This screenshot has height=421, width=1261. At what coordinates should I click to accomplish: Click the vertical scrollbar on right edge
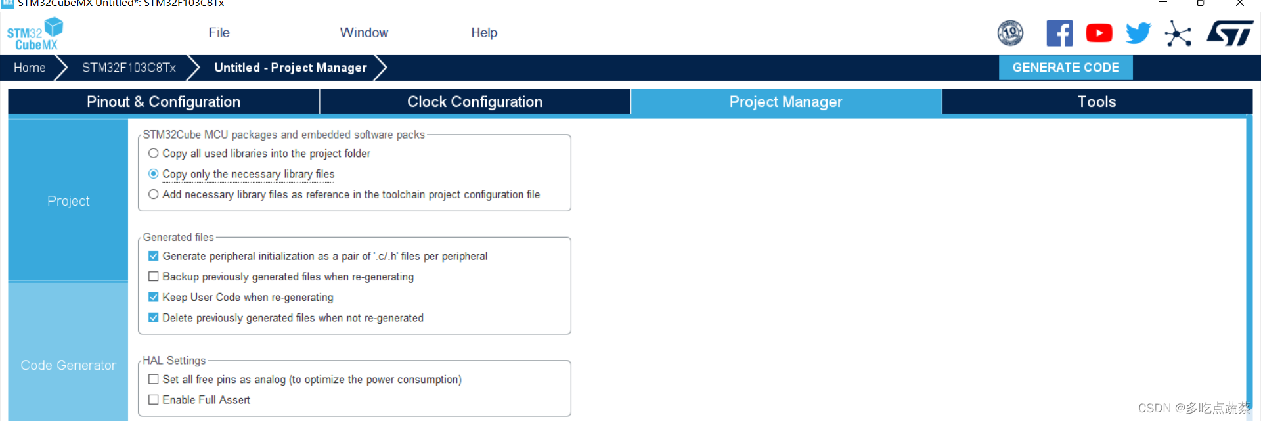(1250, 263)
